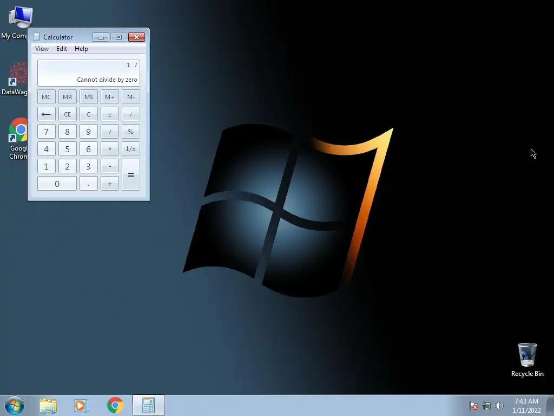Click the M- memory subtract button
554x416 pixels.
click(x=131, y=97)
